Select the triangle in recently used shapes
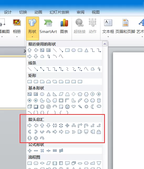The height and width of the screenshot is (169, 144). coord(86,50)
